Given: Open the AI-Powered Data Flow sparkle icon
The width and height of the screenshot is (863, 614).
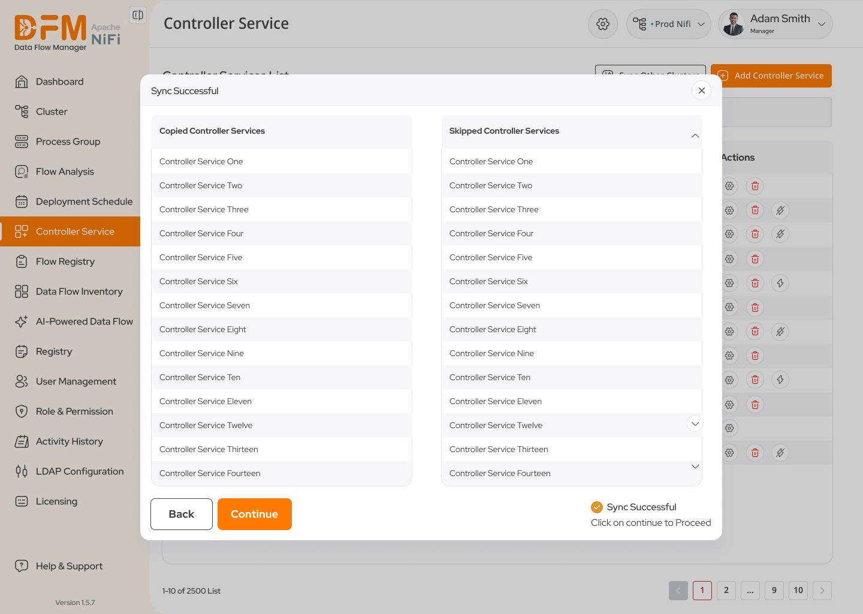Looking at the screenshot, I should [22, 321].
